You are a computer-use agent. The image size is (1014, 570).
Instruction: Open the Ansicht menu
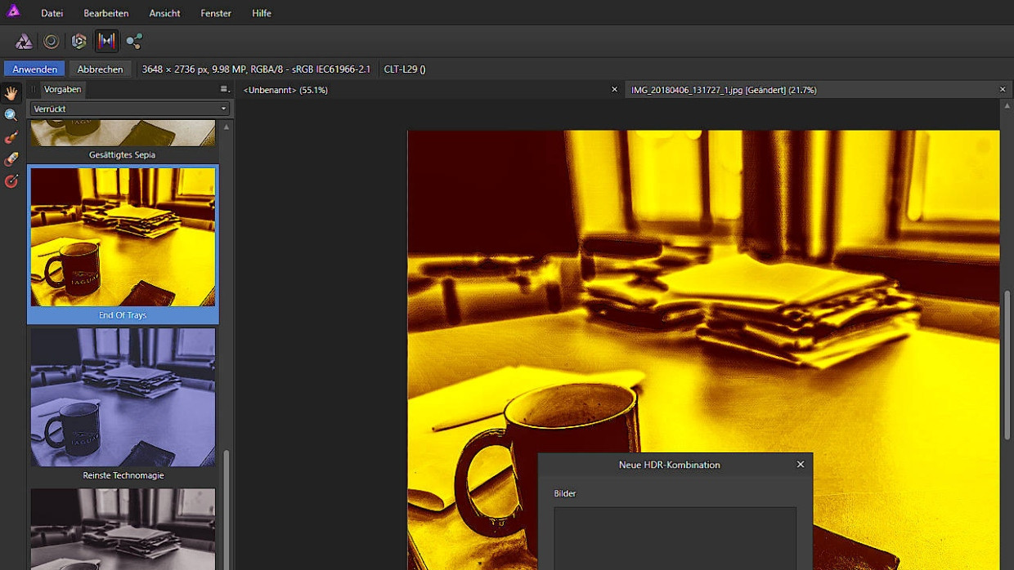pyautogui.click(x=164, y=13)
